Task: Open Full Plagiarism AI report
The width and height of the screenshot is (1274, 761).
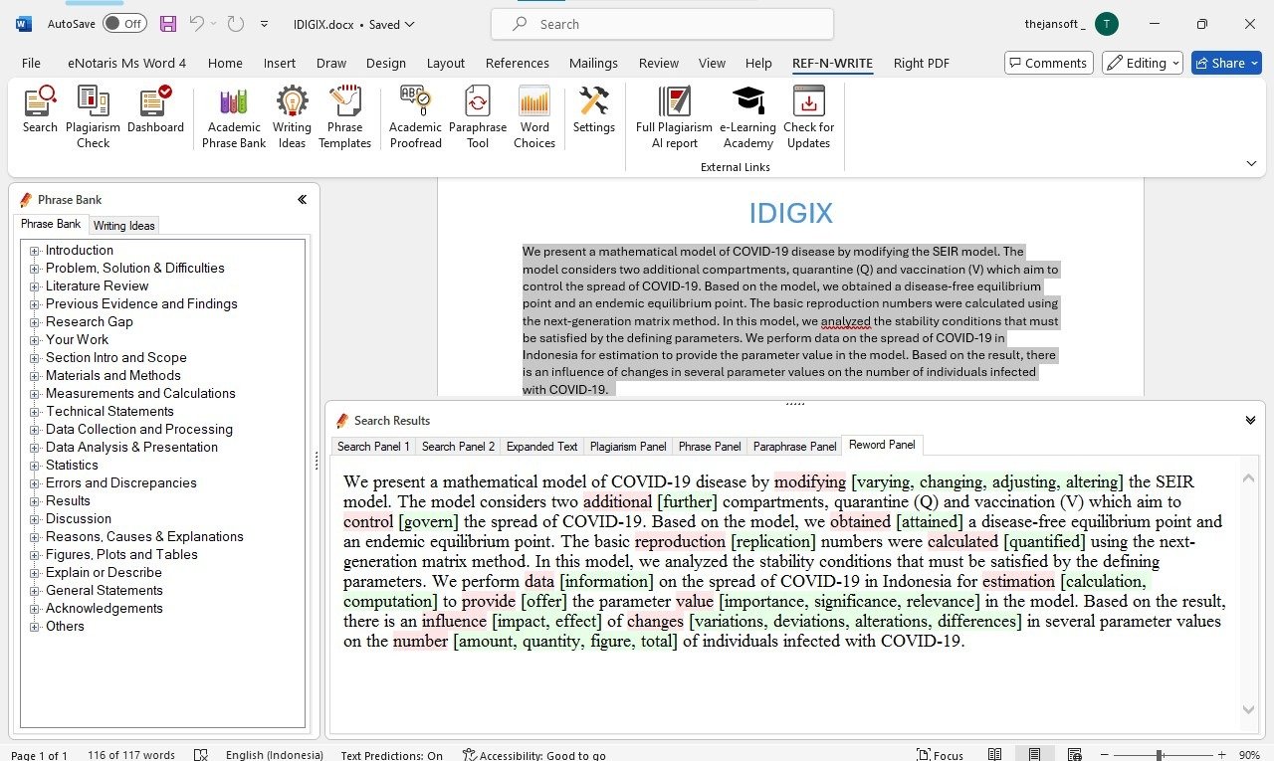Action: [x=674, y=117]
